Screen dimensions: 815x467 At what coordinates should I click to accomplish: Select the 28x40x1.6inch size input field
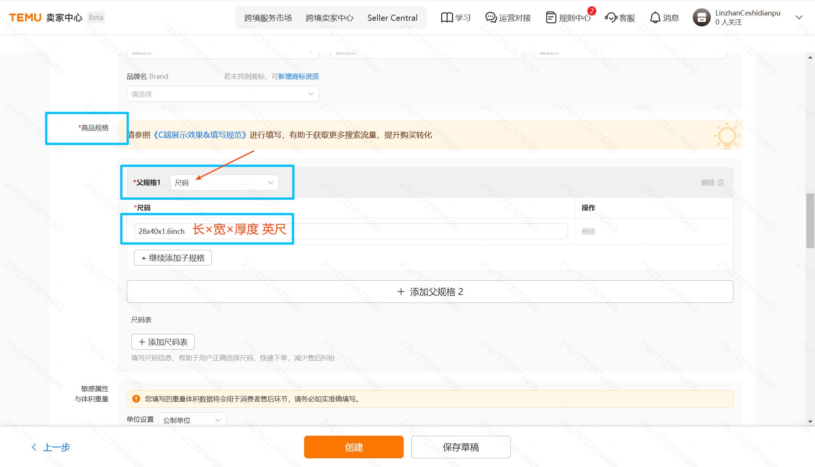click(351, 231)
